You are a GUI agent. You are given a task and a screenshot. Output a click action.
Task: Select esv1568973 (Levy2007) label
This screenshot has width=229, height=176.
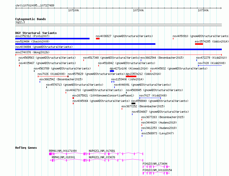(158, 133)
